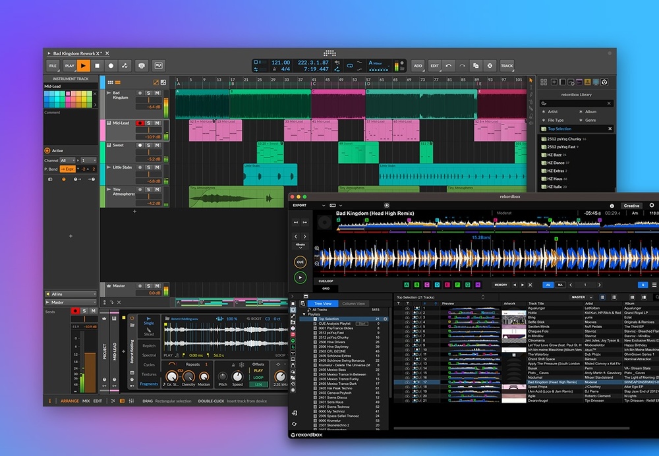
Task: Click the rekordbox green play button
Action: pyautogui.click(x=300, y=277)
